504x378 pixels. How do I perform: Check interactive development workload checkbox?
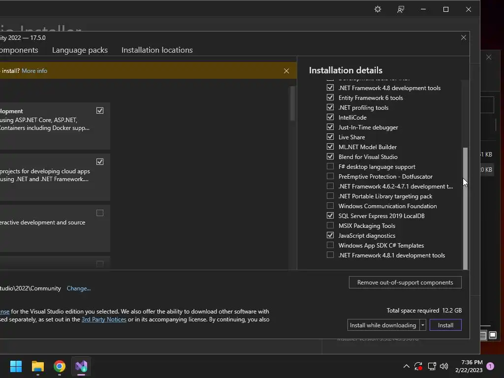click(x=100, y=213)
